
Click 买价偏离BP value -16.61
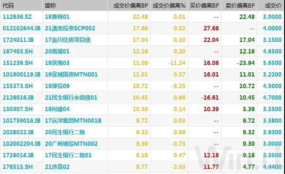click(210, 97)
